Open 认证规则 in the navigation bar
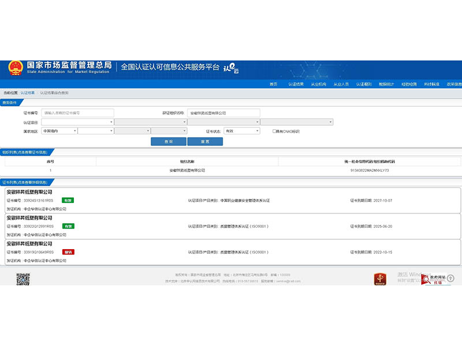This screenshot has width=462, height=346. click(x=364, y=84)
